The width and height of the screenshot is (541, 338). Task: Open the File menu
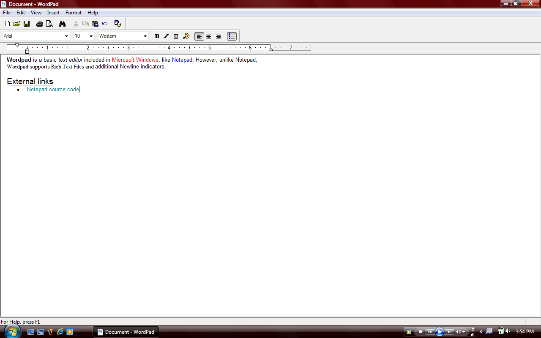tap(7, 13)
